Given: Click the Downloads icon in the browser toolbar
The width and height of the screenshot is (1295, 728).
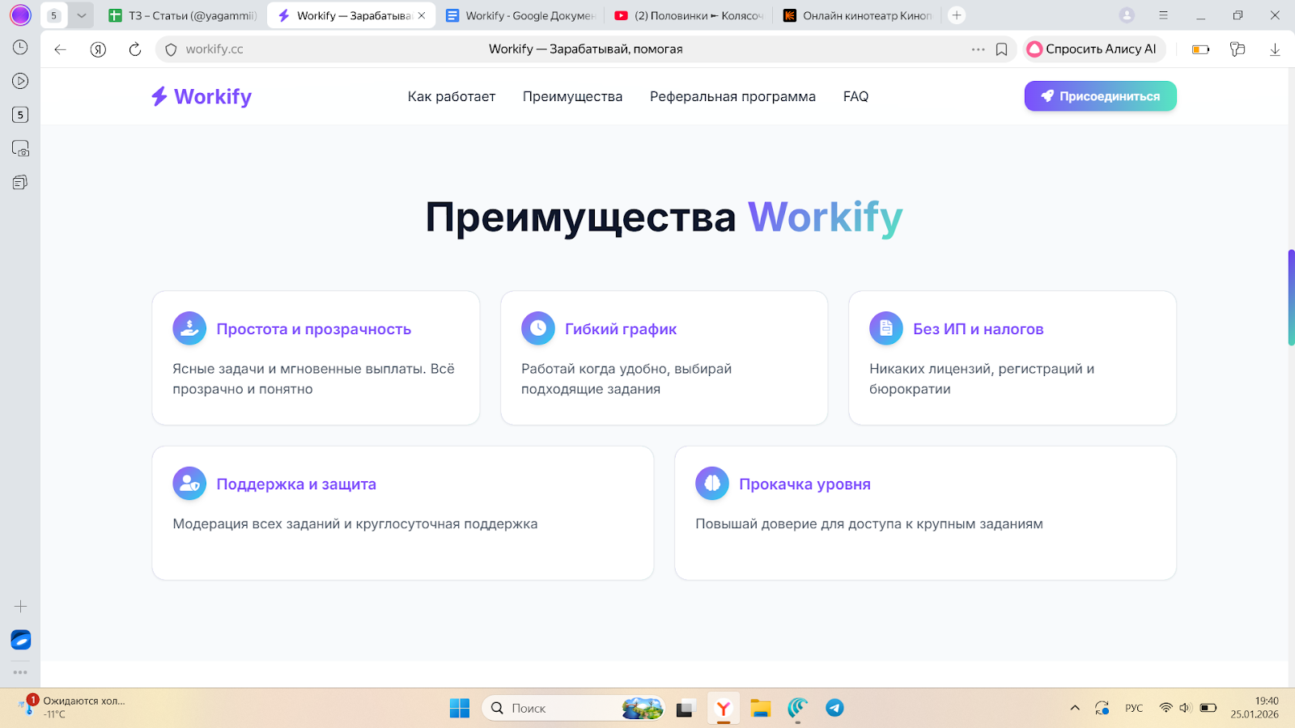Looking at the screenshot, I should [1276, 49].
